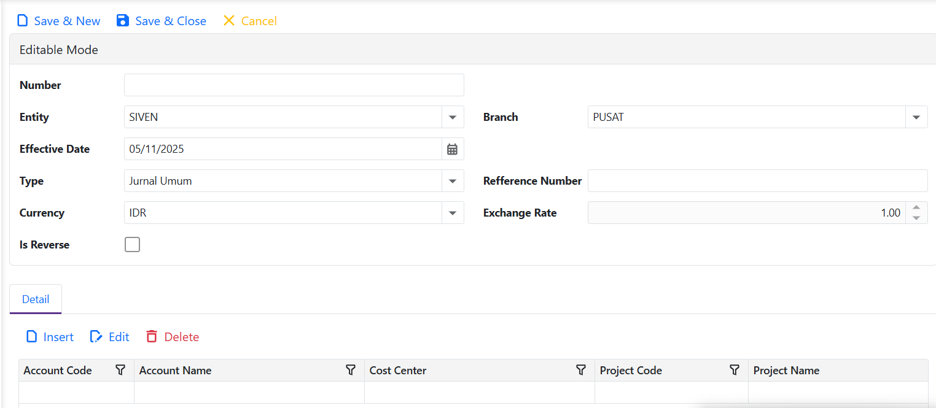Image resolution: width=936 pixels, height=408 pixels.
Task: Click the Effective Date field
Action: point(283,149)
